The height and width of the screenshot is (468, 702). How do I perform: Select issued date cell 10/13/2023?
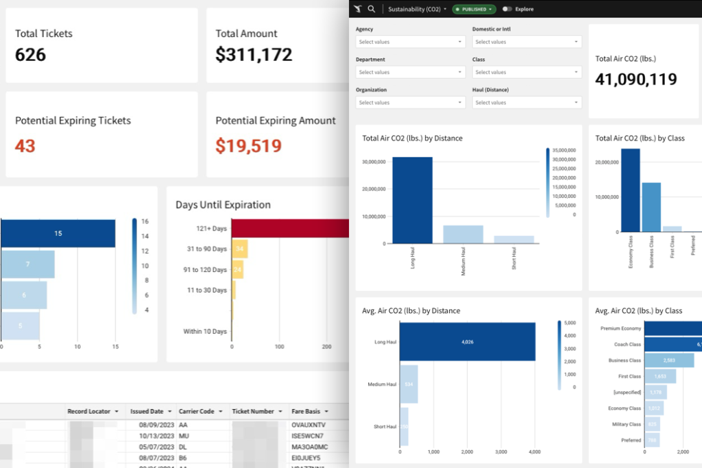tap(156, 436)
